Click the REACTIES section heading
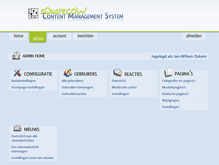Image resolution: width=219 pixels, height=165 pixels. [133, 74]
